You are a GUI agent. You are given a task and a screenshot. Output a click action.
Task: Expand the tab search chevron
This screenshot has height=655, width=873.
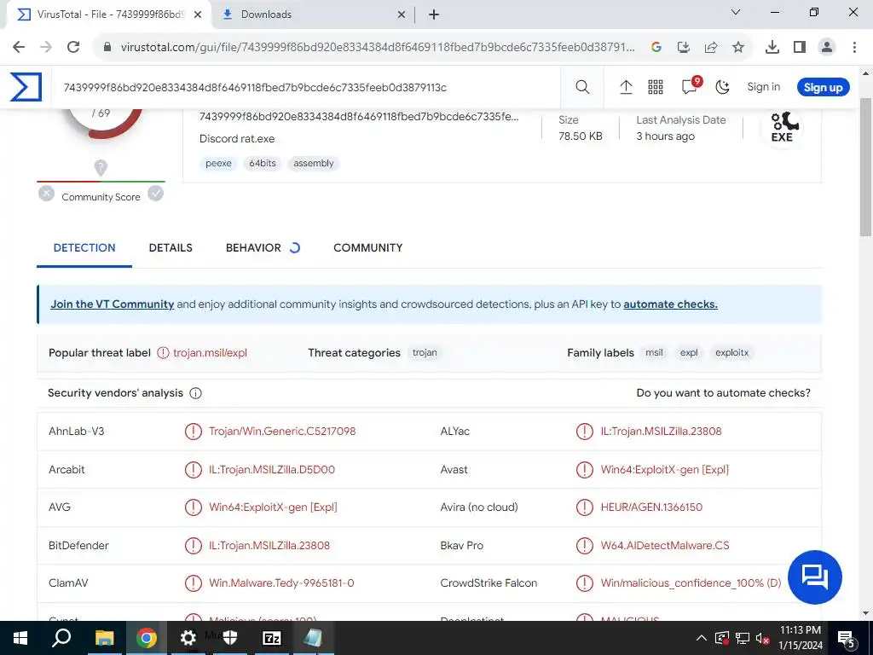pos(736,12)
